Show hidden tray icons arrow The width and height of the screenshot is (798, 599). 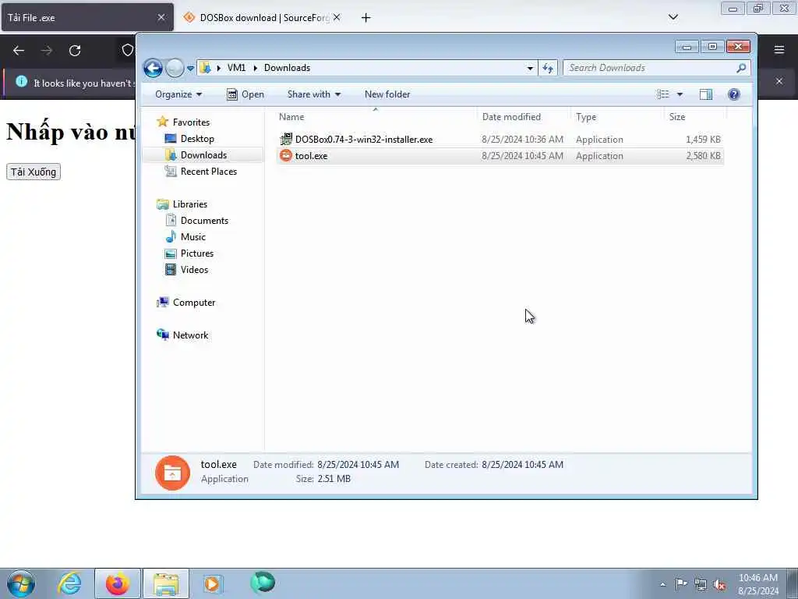(x=662, y=585)
